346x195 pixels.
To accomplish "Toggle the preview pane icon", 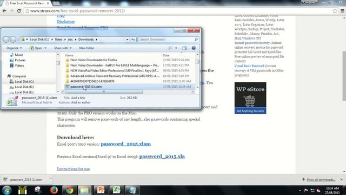I will (184, 48).
